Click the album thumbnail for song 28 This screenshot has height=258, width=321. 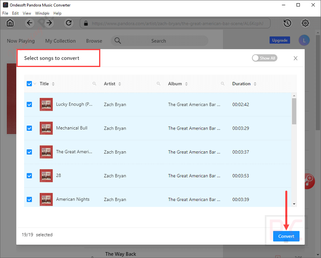click(46, 176)
